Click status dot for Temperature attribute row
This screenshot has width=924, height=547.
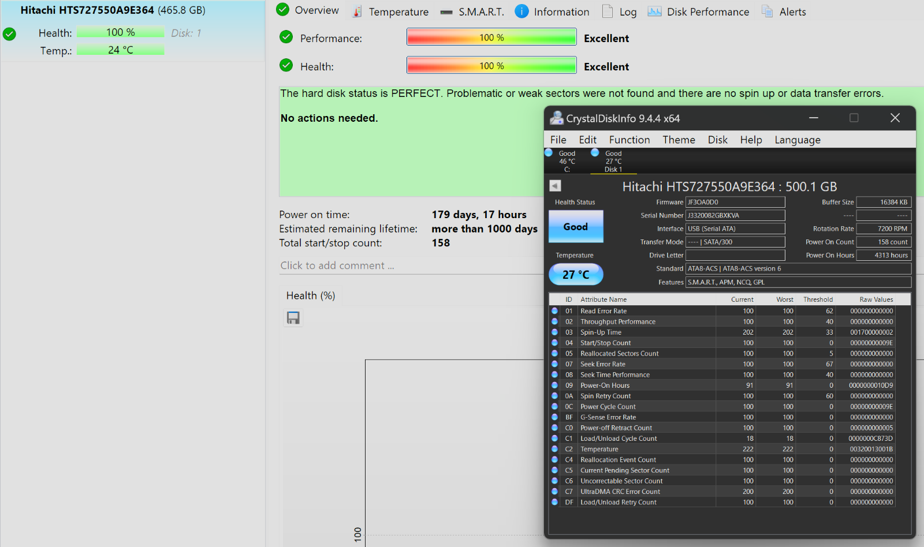tap(555, 449)
